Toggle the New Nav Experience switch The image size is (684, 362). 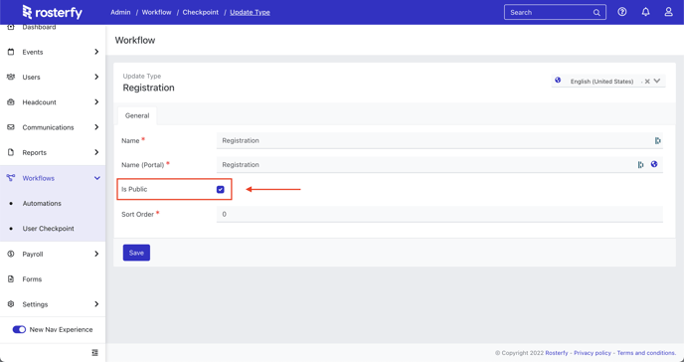tap(19, 329)
